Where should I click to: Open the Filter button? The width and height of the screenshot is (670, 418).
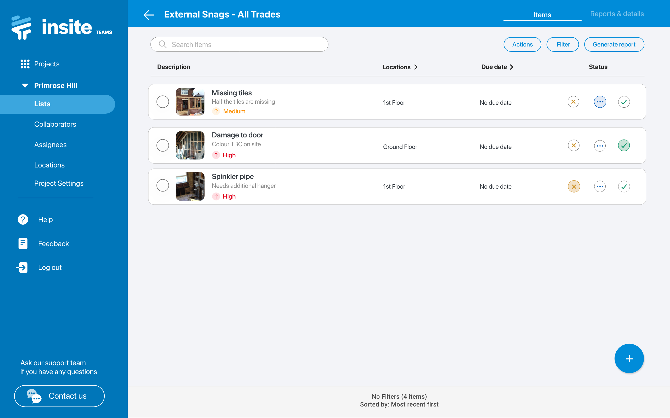pos(563,44)
